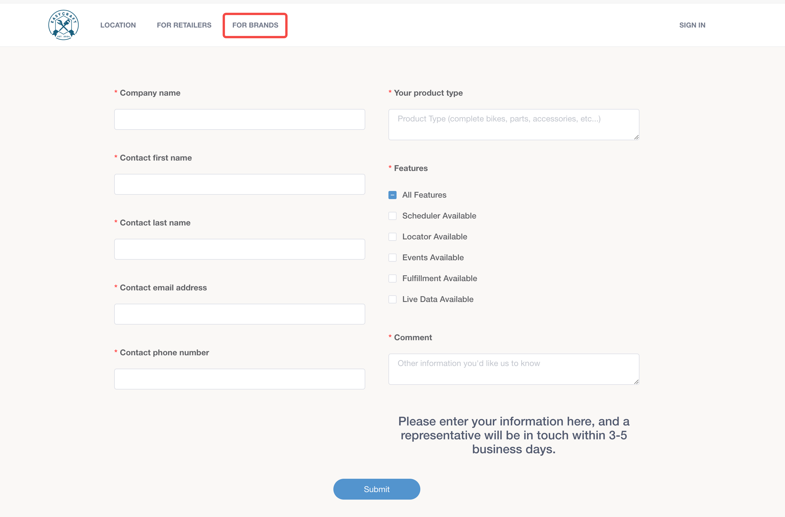Click the Contact last name input
The height and width of the screenshot is (517, 785).
(x=239, y=249)
